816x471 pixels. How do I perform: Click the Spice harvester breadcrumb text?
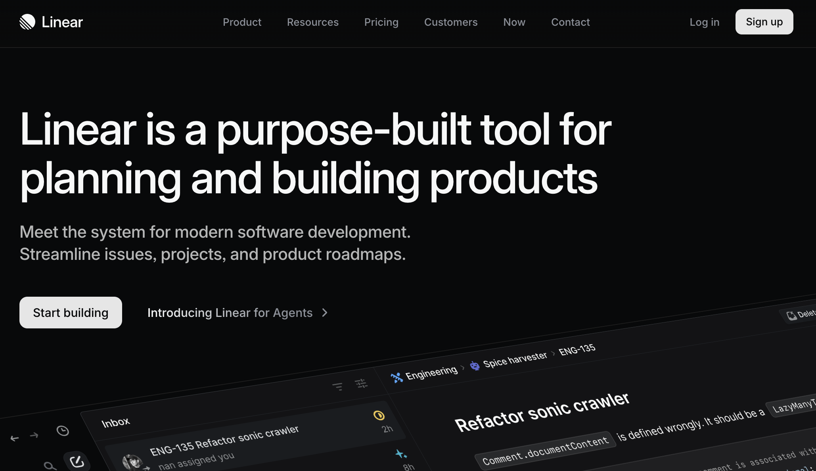(x=515, y=359)
